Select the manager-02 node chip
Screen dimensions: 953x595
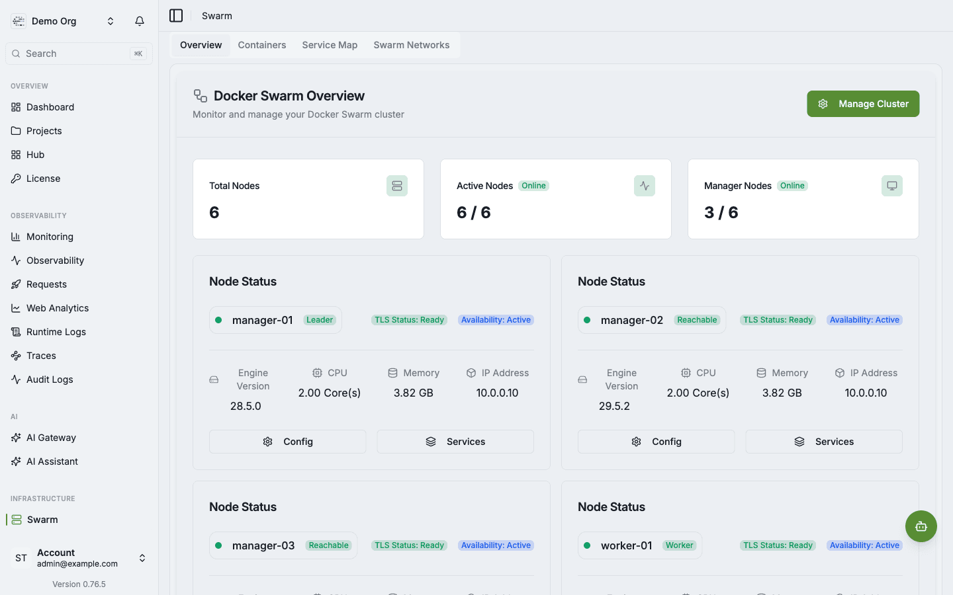652,320
